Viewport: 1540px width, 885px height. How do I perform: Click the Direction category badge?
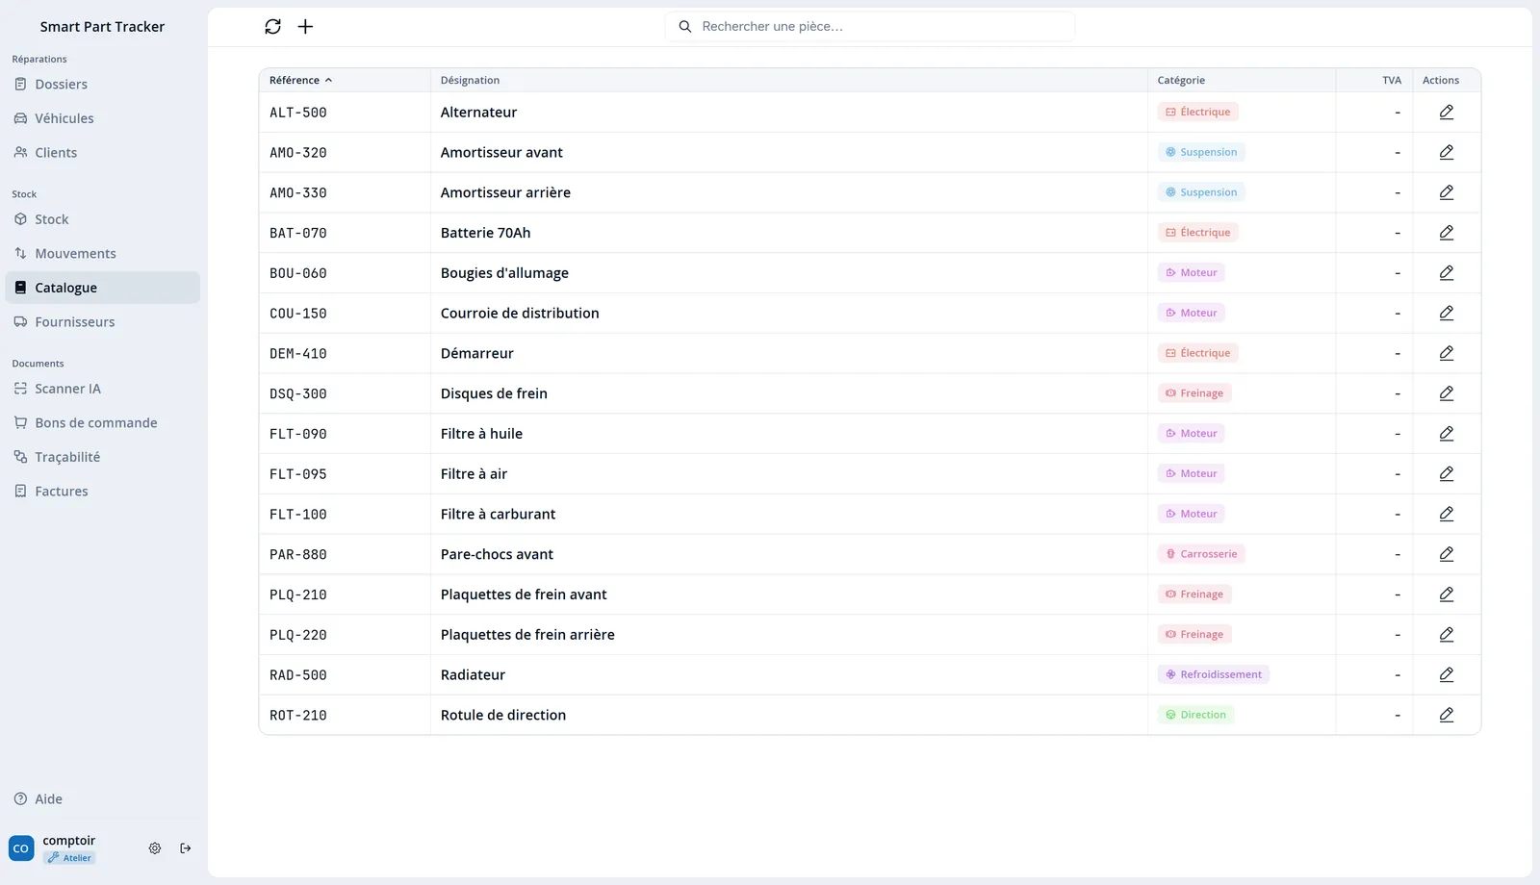pos(1196,715)
